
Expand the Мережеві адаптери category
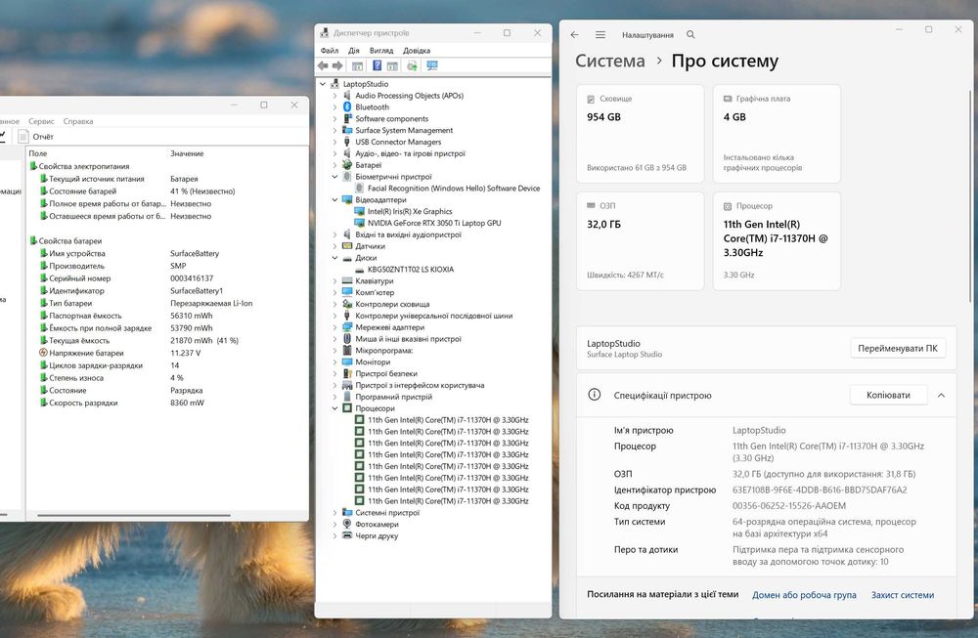point(334,327)
